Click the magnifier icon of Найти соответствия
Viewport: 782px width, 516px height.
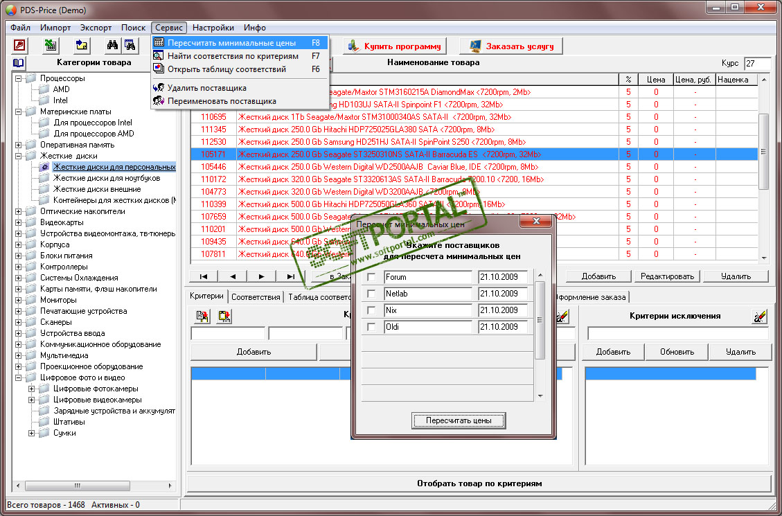point(159,56)
